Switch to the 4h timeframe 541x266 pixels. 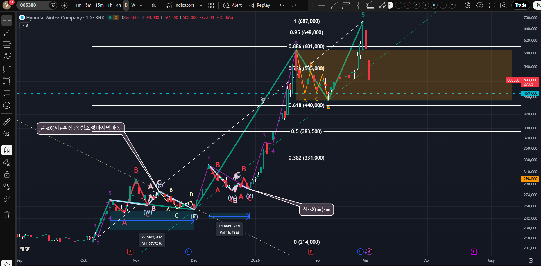(119, 5)
